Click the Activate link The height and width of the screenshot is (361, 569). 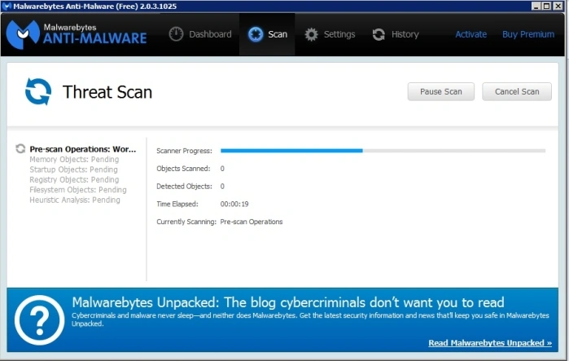(x=471, y=34)
